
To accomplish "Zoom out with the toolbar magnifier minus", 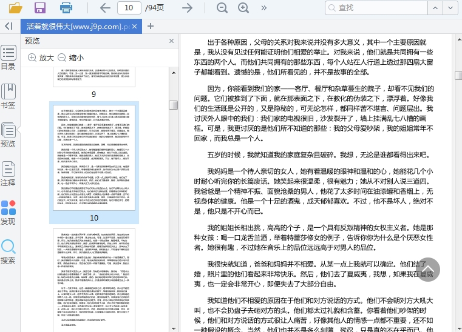I will click(222, 8).
